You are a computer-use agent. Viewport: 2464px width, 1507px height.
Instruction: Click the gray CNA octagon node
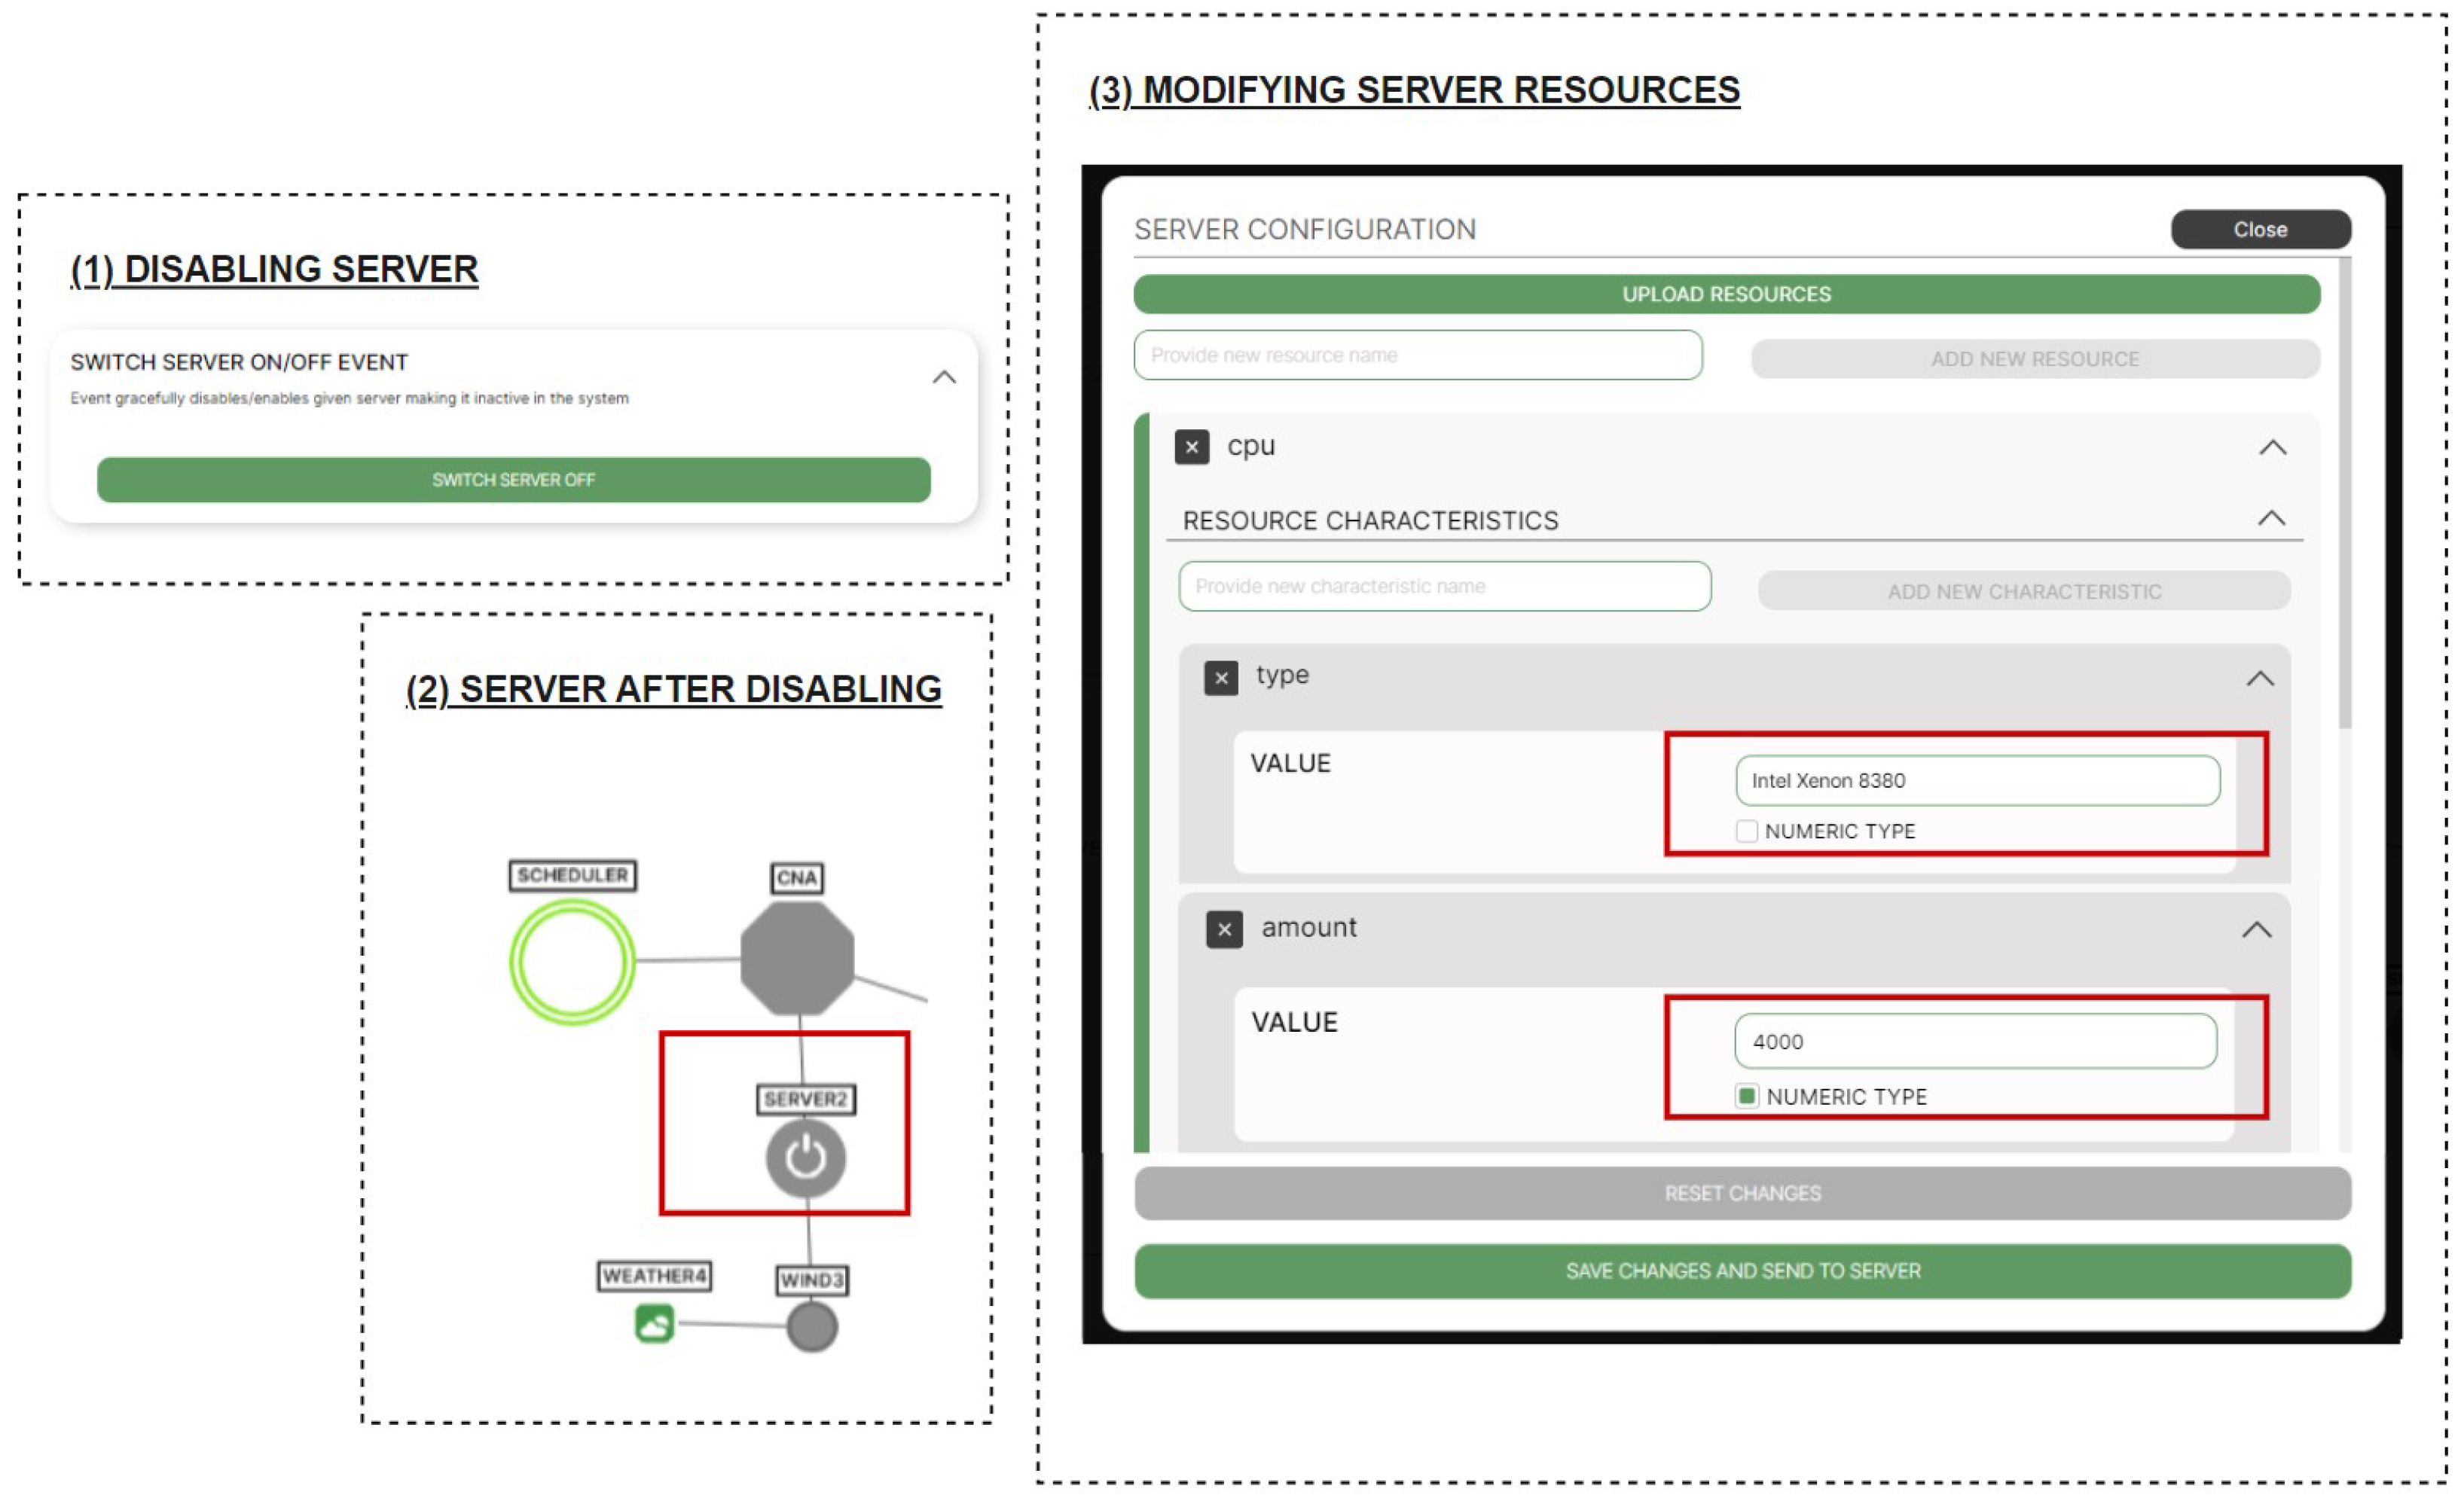coord(797,958)
